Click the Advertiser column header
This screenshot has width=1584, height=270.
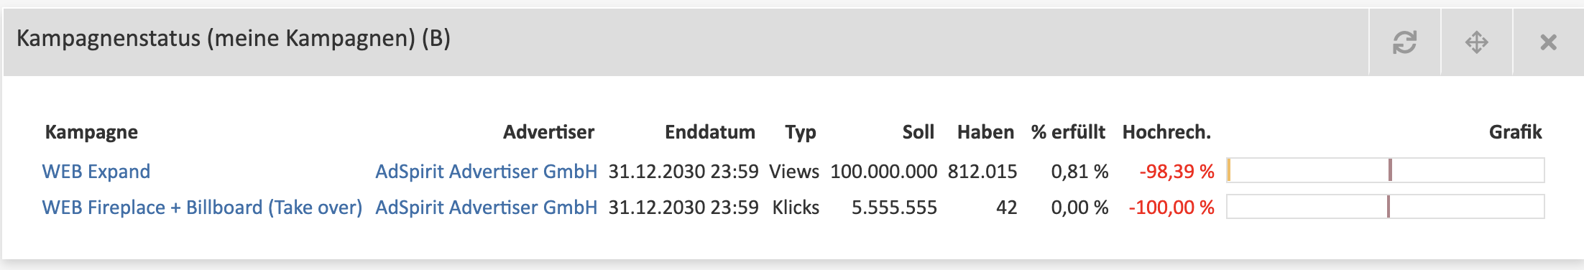click(548, 132)
